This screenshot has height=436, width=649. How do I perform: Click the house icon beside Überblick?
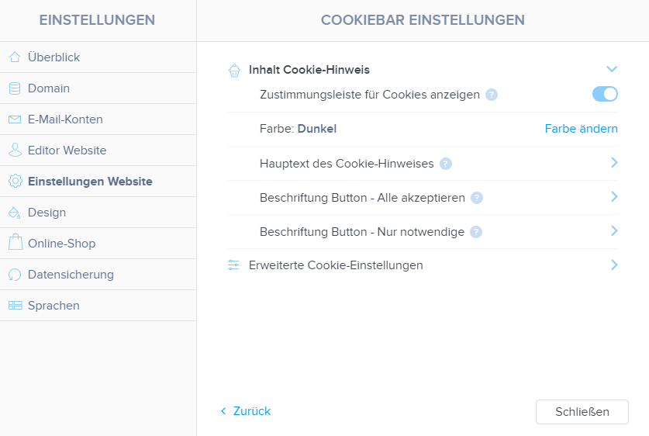coord(15,57)
